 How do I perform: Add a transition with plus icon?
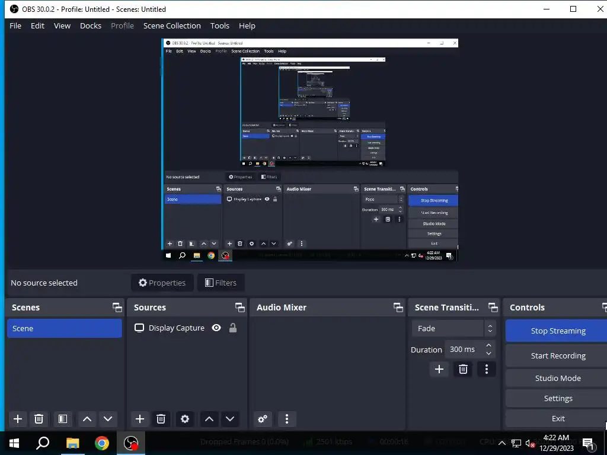point(439,369)
